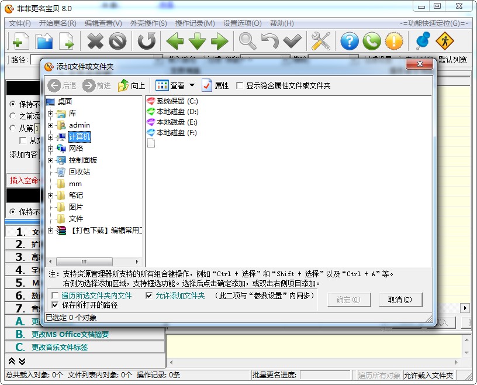Click the blue add folder toolbar icon
Screen dimensions: 477x385
click(x=44, y=41)
